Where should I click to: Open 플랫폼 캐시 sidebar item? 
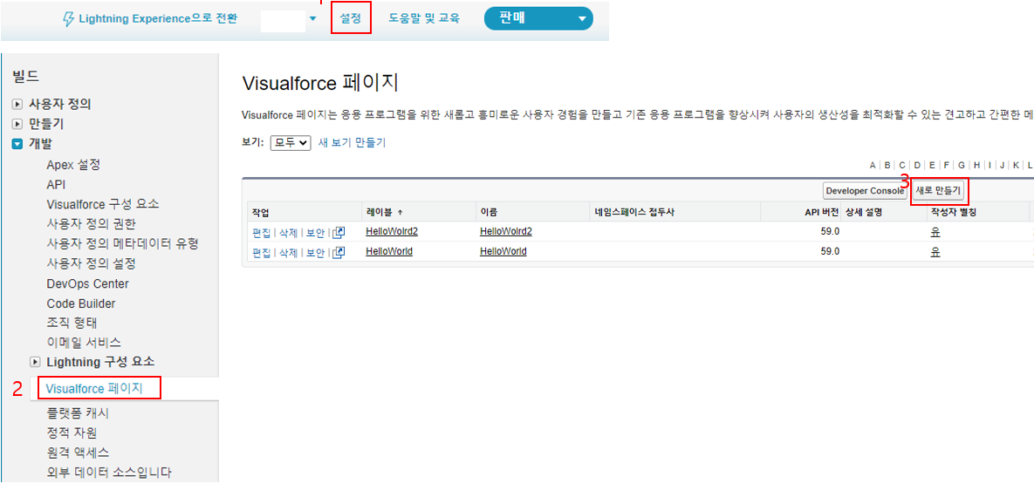pos(78,413)
